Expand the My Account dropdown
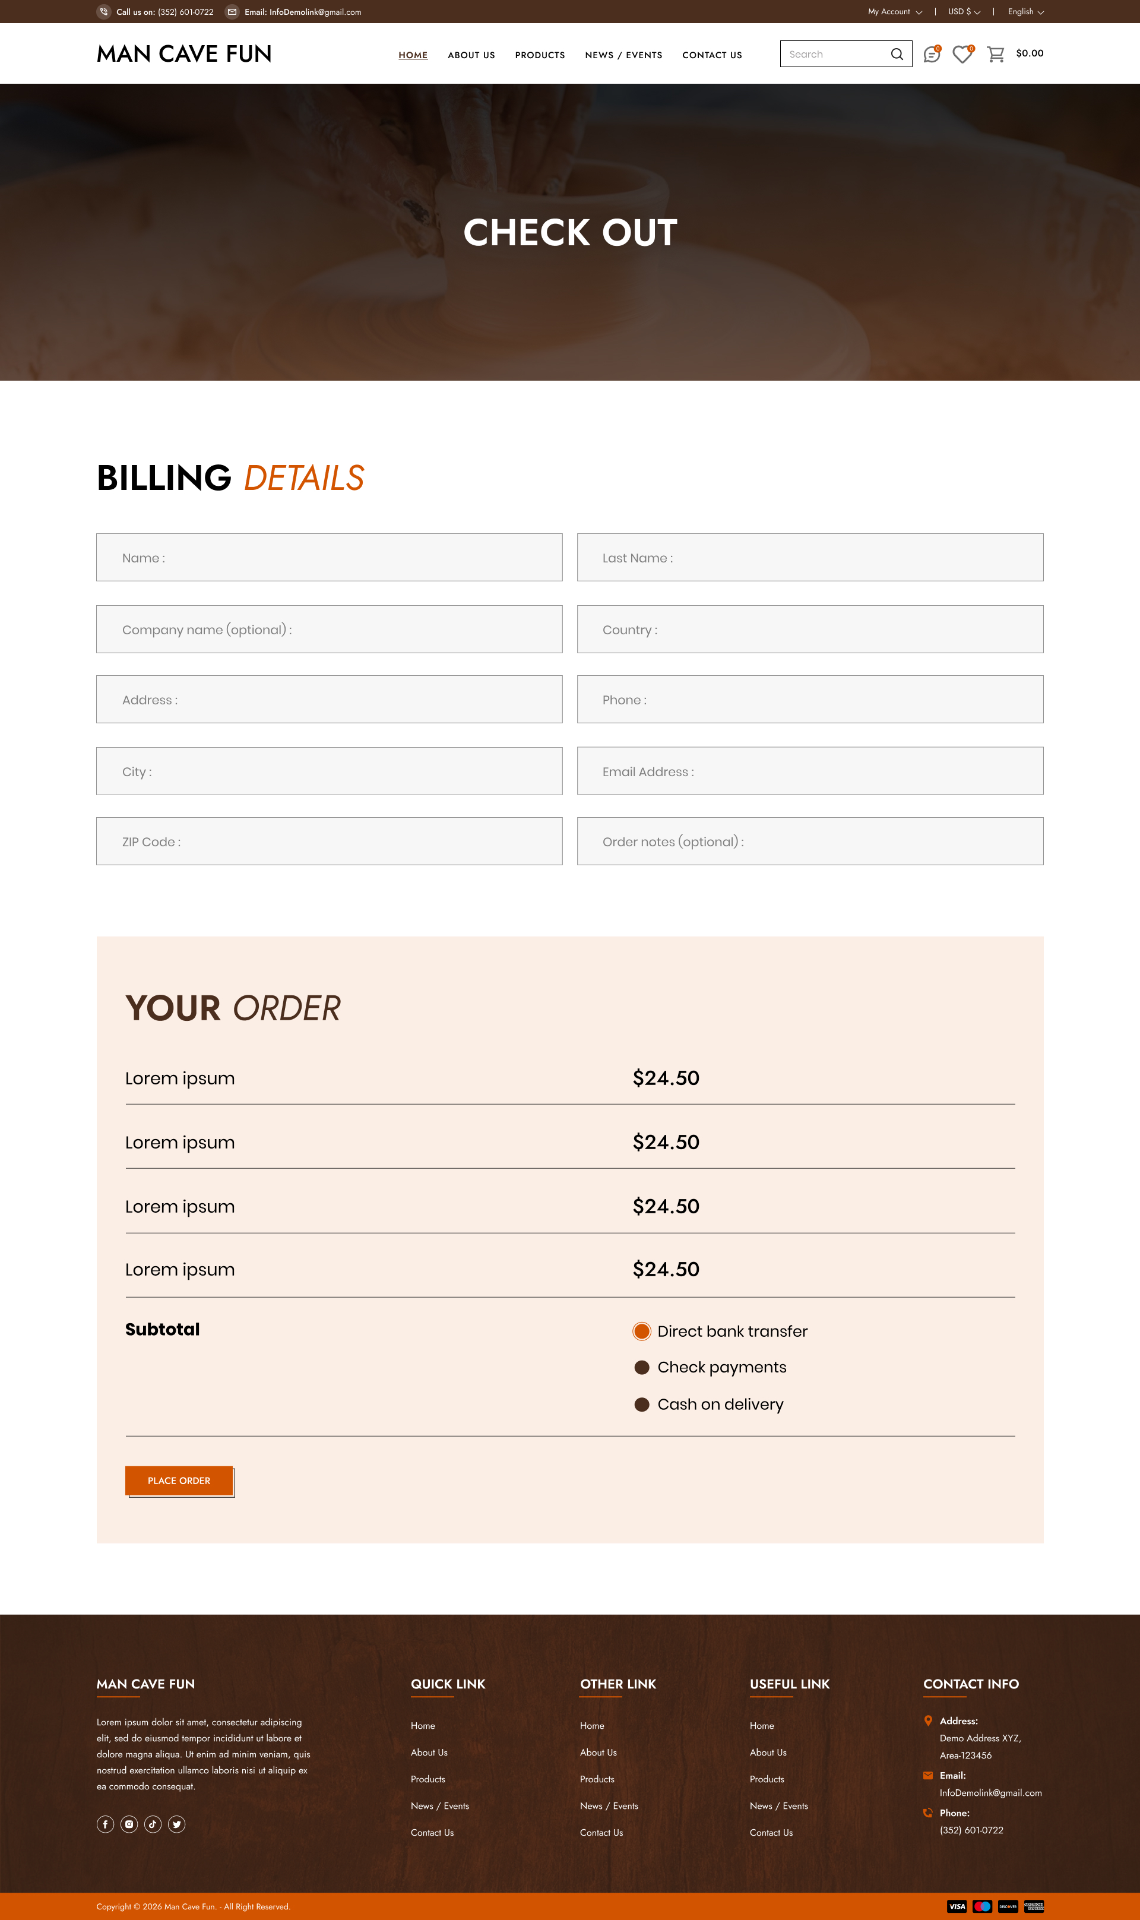The image size is (1140, 1920). pyautogui.click(x=895, y=12)
